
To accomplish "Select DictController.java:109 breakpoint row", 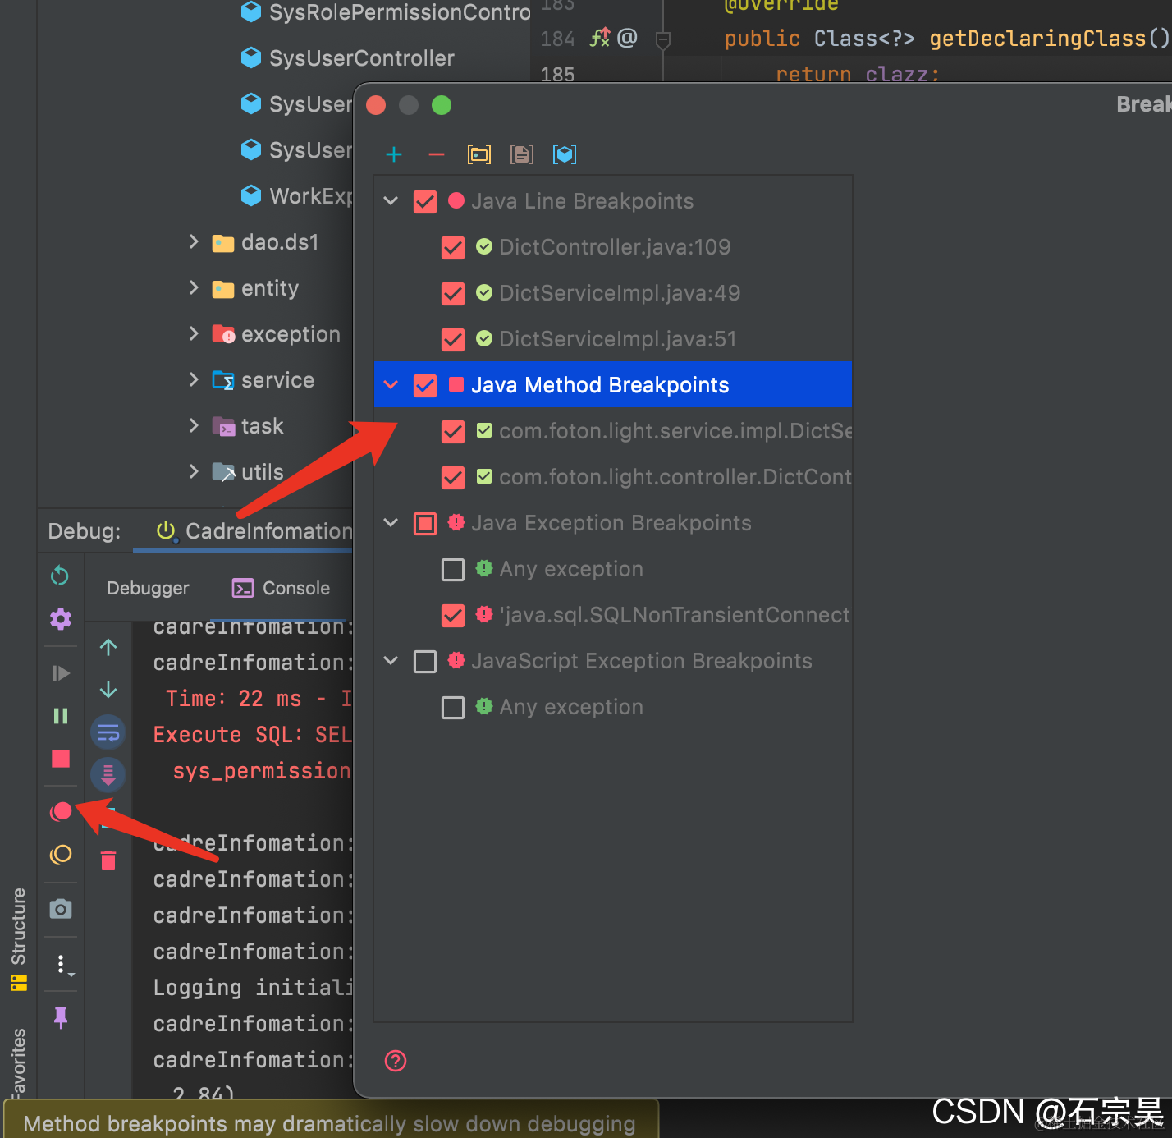I will (615, 247).
